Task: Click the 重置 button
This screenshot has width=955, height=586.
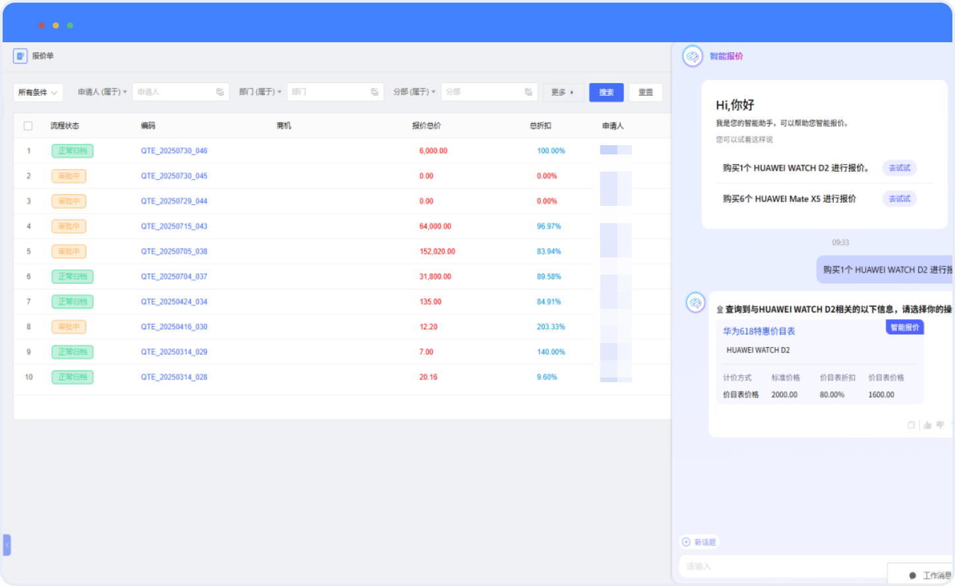Action: tap(645, 92)
